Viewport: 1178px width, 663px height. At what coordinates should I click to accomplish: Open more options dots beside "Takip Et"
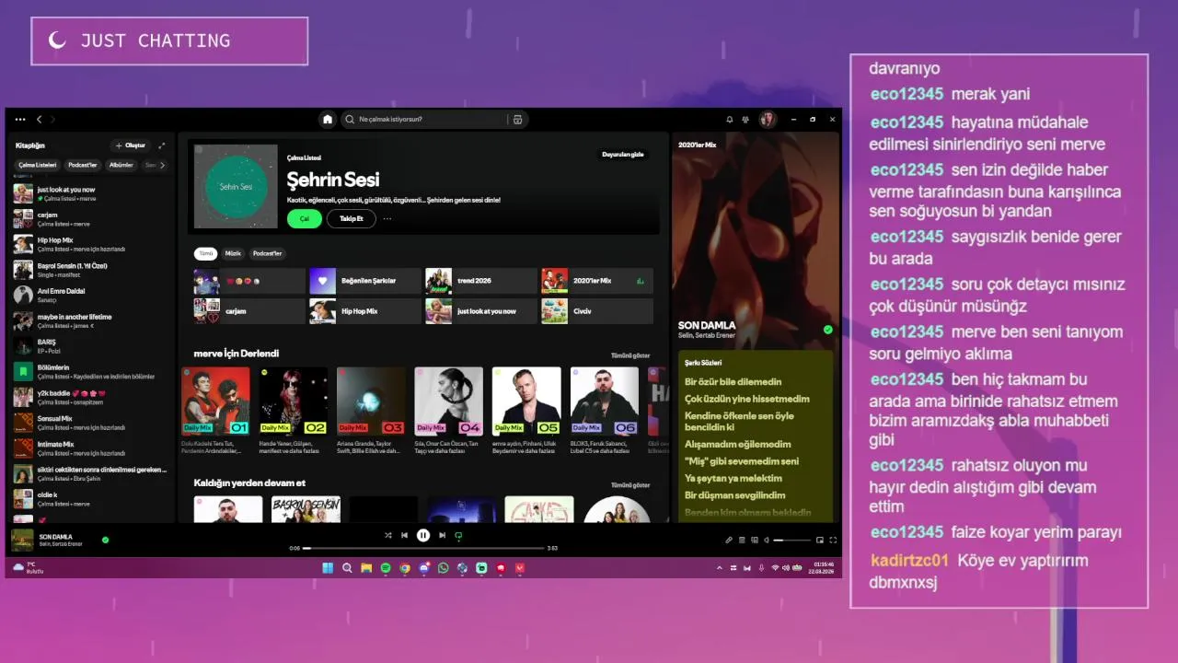[x=387, y=219]
